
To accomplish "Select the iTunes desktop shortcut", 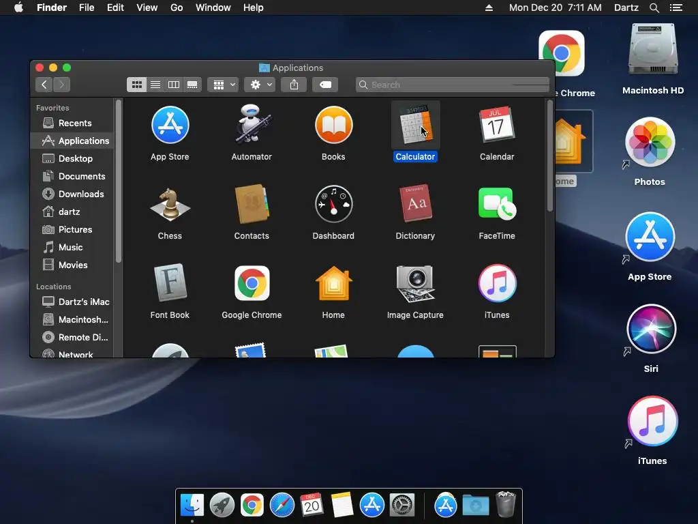I will tap(652, 421).
